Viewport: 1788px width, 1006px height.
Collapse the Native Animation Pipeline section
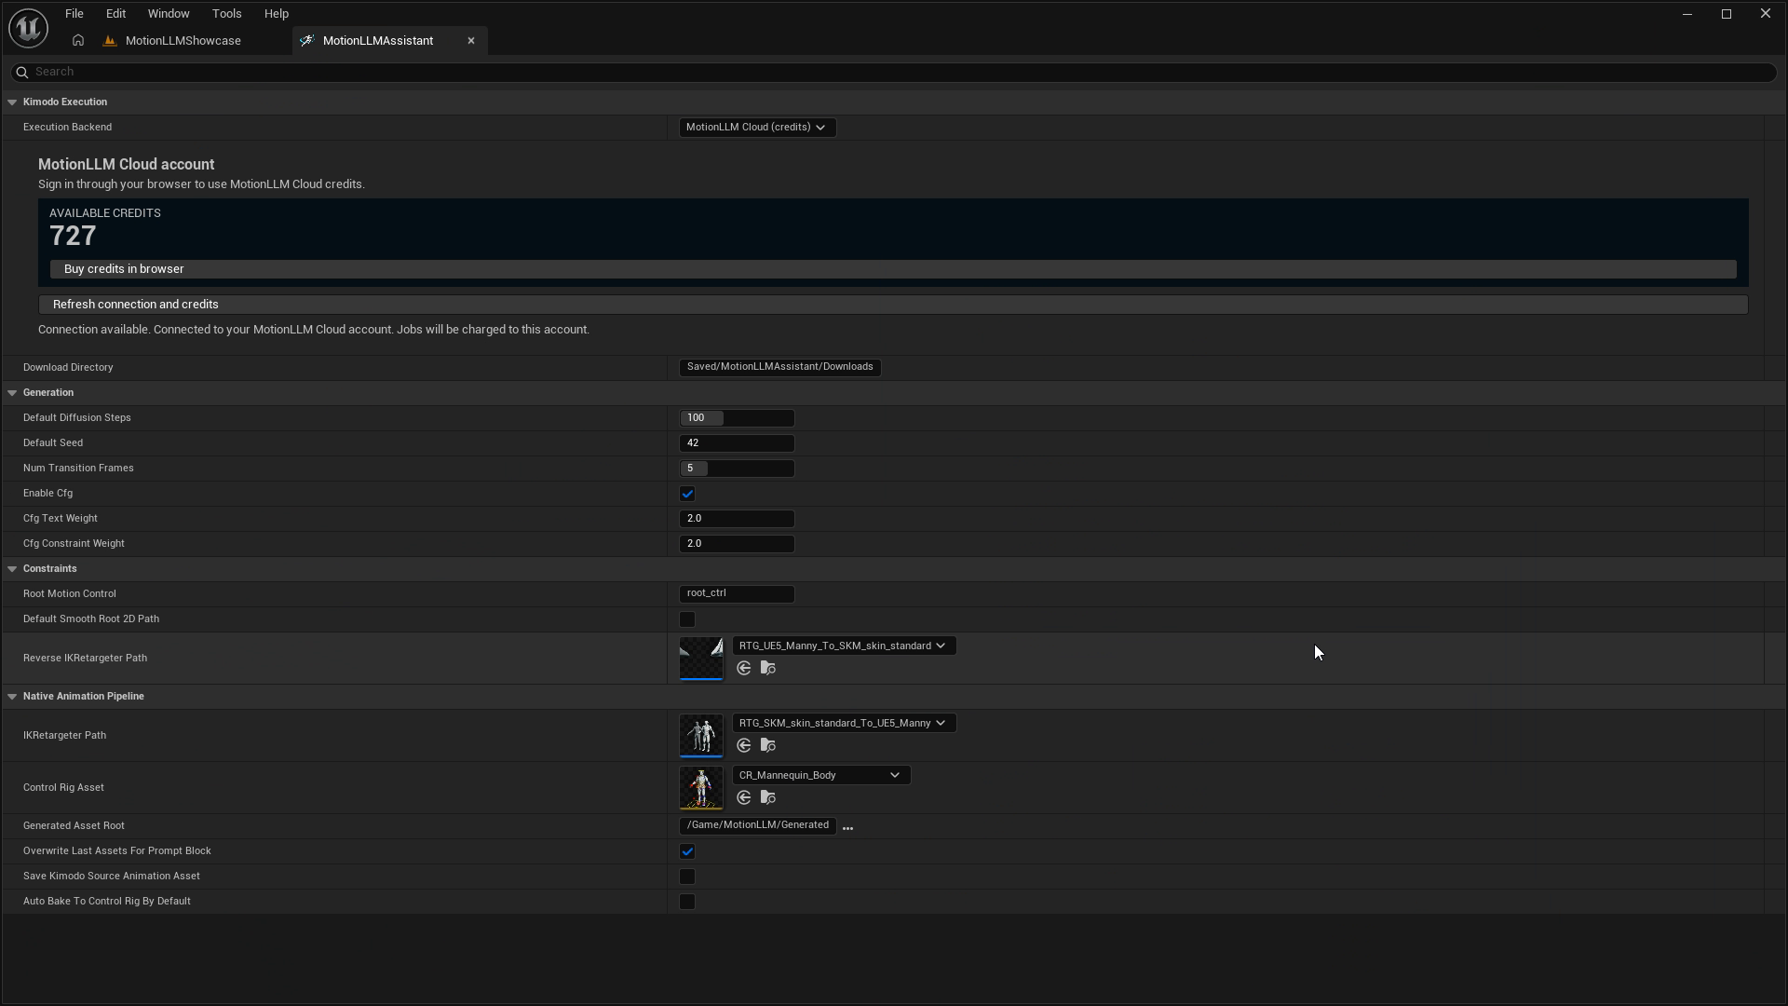coord(12,697)
